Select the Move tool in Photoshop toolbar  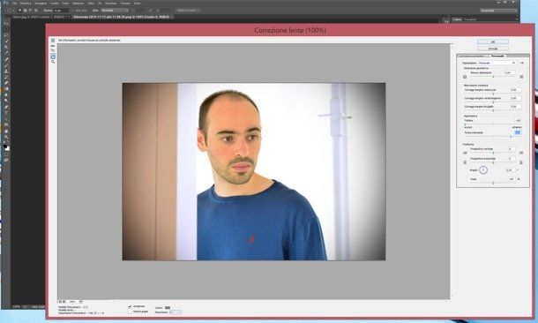tap(6, 23)
